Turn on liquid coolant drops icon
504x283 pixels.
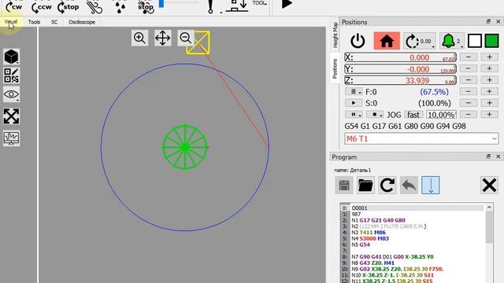pyautogui.click(x=120, y=7)
